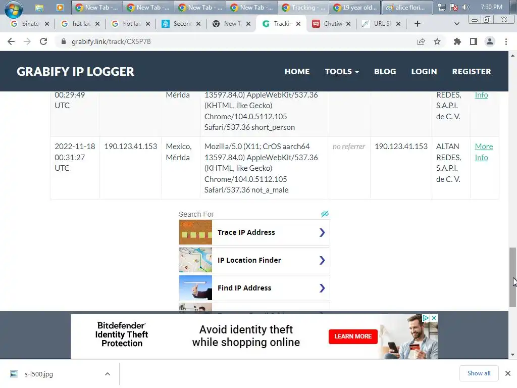
Task: Click the eye icon beside Search For
Action: (325, 214)
